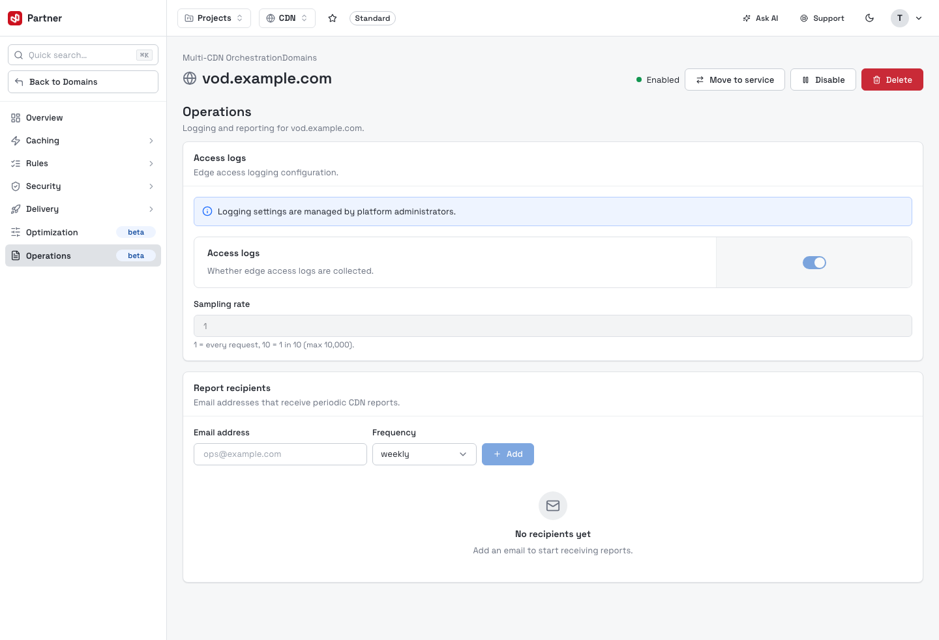The image size is (939, 640).
Task: Click the info icon in logging notice
Action: (x=207, y=211)
